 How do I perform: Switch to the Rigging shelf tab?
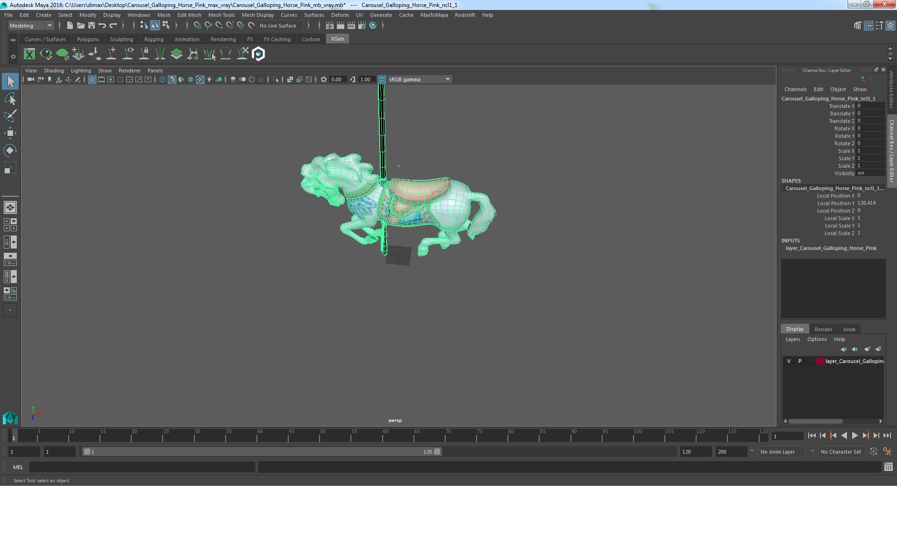click(154, 39)
